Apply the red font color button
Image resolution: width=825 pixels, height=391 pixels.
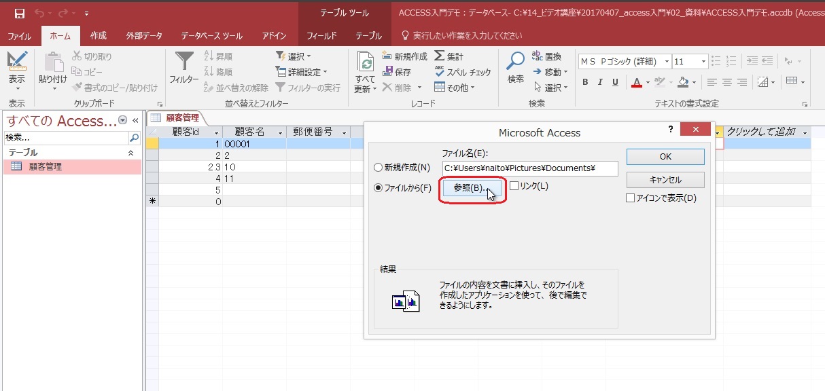(x=637, y=82)
